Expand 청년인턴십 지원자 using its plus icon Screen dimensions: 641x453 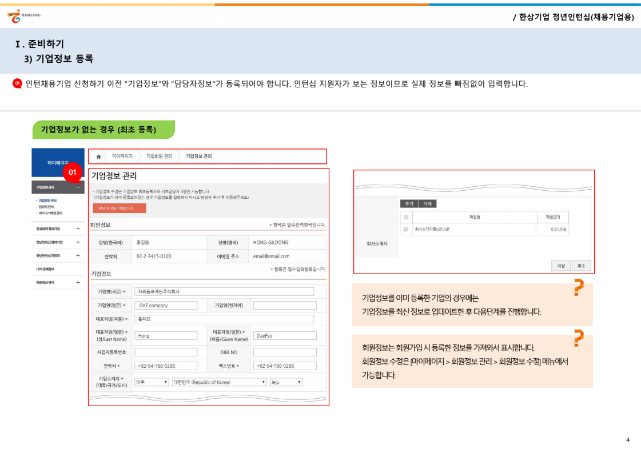pos(78,255)
